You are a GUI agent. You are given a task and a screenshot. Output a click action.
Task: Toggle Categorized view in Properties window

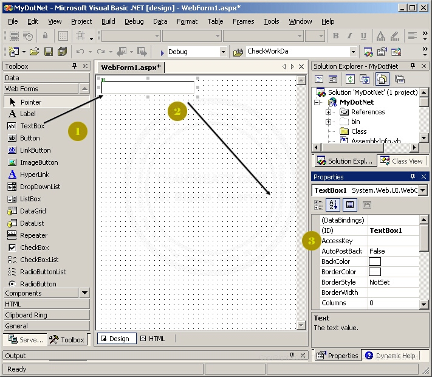point(318,205)
